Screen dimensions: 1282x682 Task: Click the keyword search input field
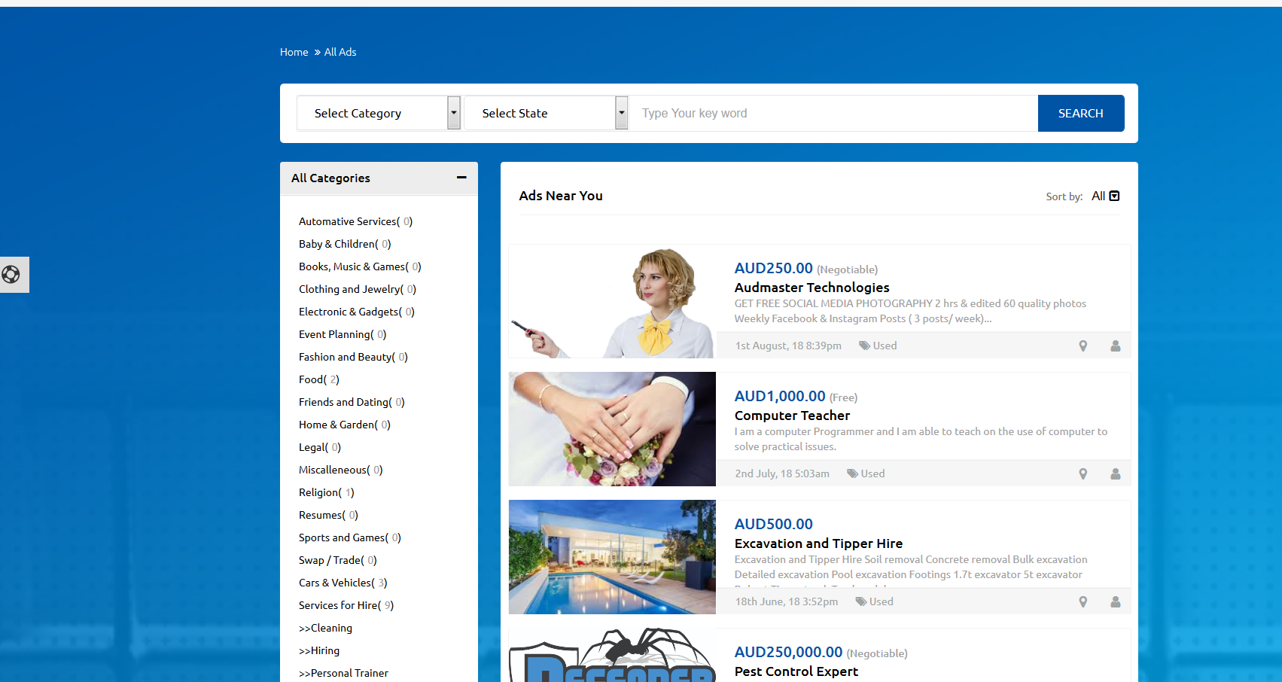click(833, 113)
